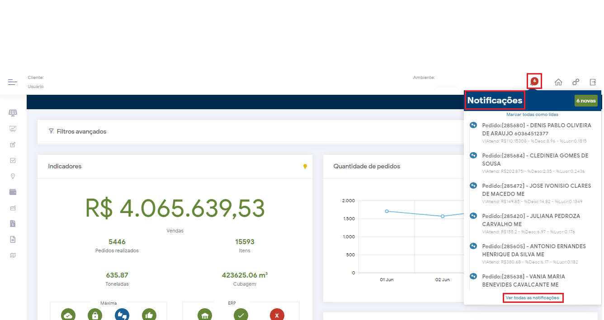Image resolution: width=604 pixels, height=320 pixels.
Task: Open the folded map sidebar icon
Action: click(x=13, y=255)
